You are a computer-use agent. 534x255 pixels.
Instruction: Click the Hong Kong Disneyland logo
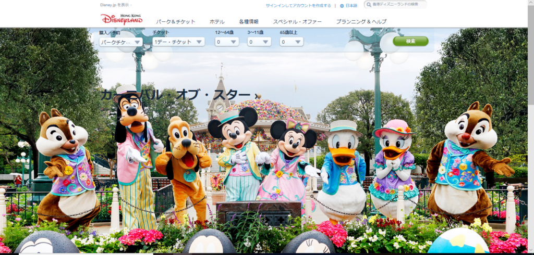[x=121, y=19]
